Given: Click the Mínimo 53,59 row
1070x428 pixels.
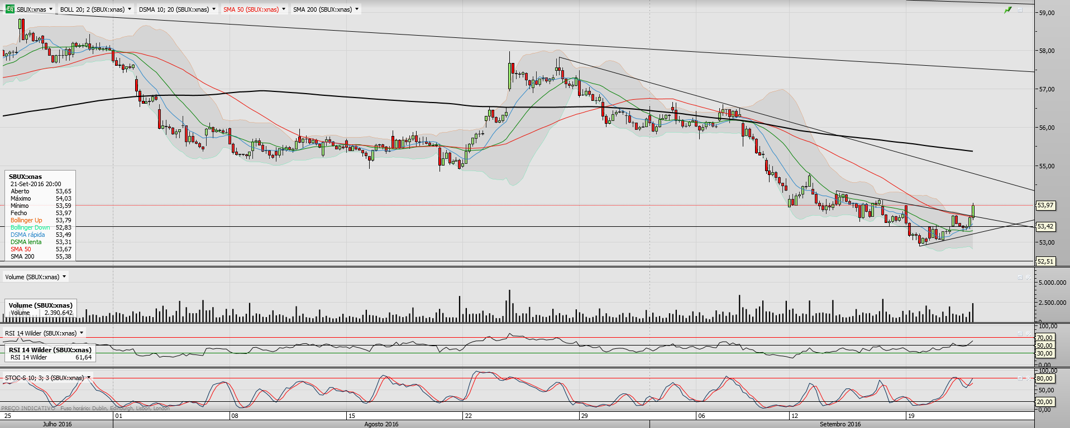Looking at the screenshot, I should [x=41, y=206].
